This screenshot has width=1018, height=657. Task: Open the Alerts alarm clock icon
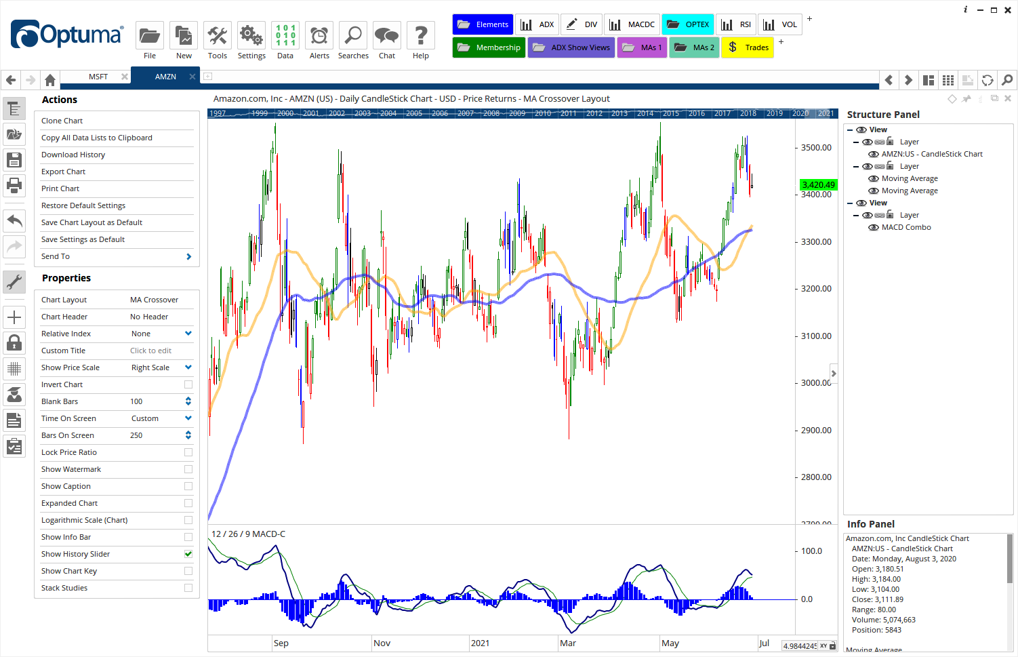point(319,35)
